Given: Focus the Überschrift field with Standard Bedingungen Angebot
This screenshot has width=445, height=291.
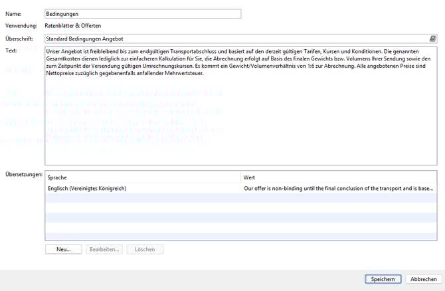Looking at the screenshot, I should (236, 39).
